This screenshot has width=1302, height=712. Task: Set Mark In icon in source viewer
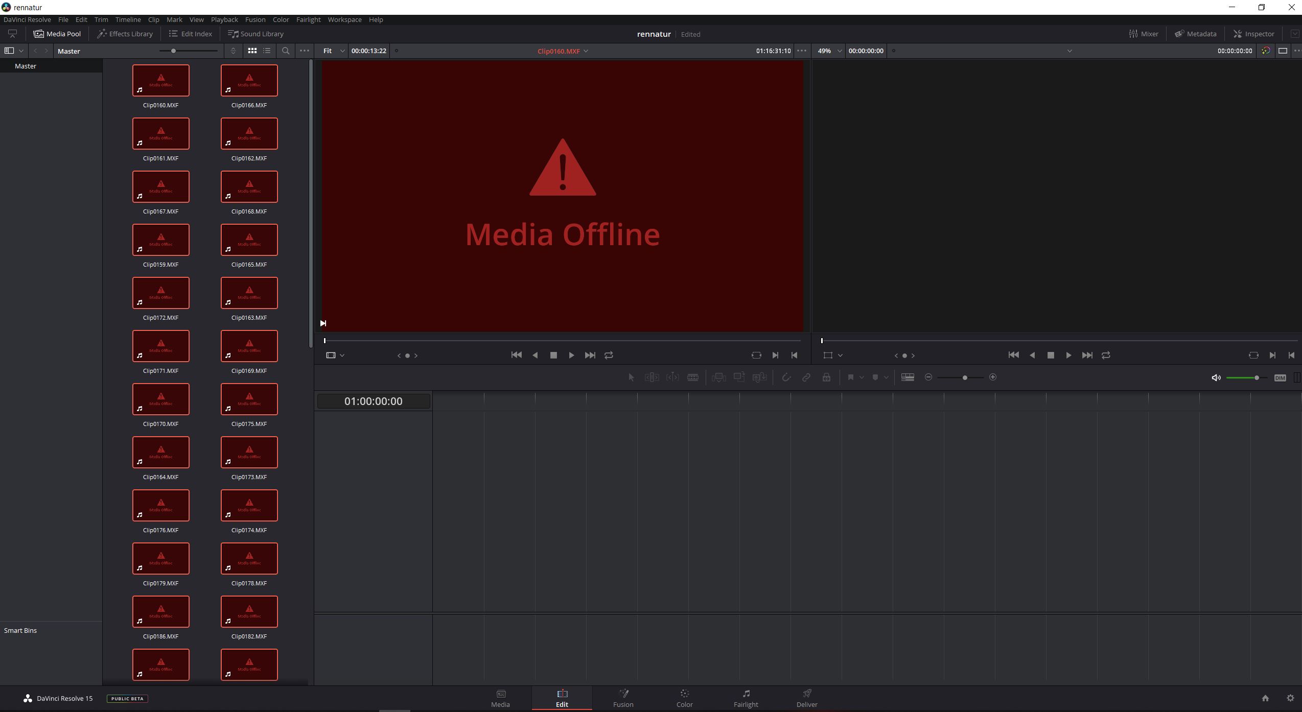coord(775,355)
